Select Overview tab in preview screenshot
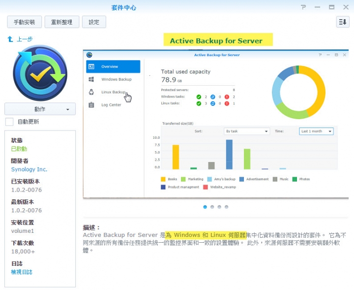Image resolution: width=354 pixels, height=290 pixels. tap(113, 66)
